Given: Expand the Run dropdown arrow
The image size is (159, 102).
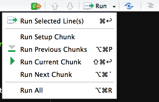Looking at the screenshot, I should click(x=114, y=7).
